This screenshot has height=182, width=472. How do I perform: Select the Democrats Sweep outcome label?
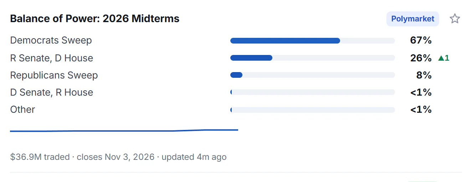(x=51, y=40)
